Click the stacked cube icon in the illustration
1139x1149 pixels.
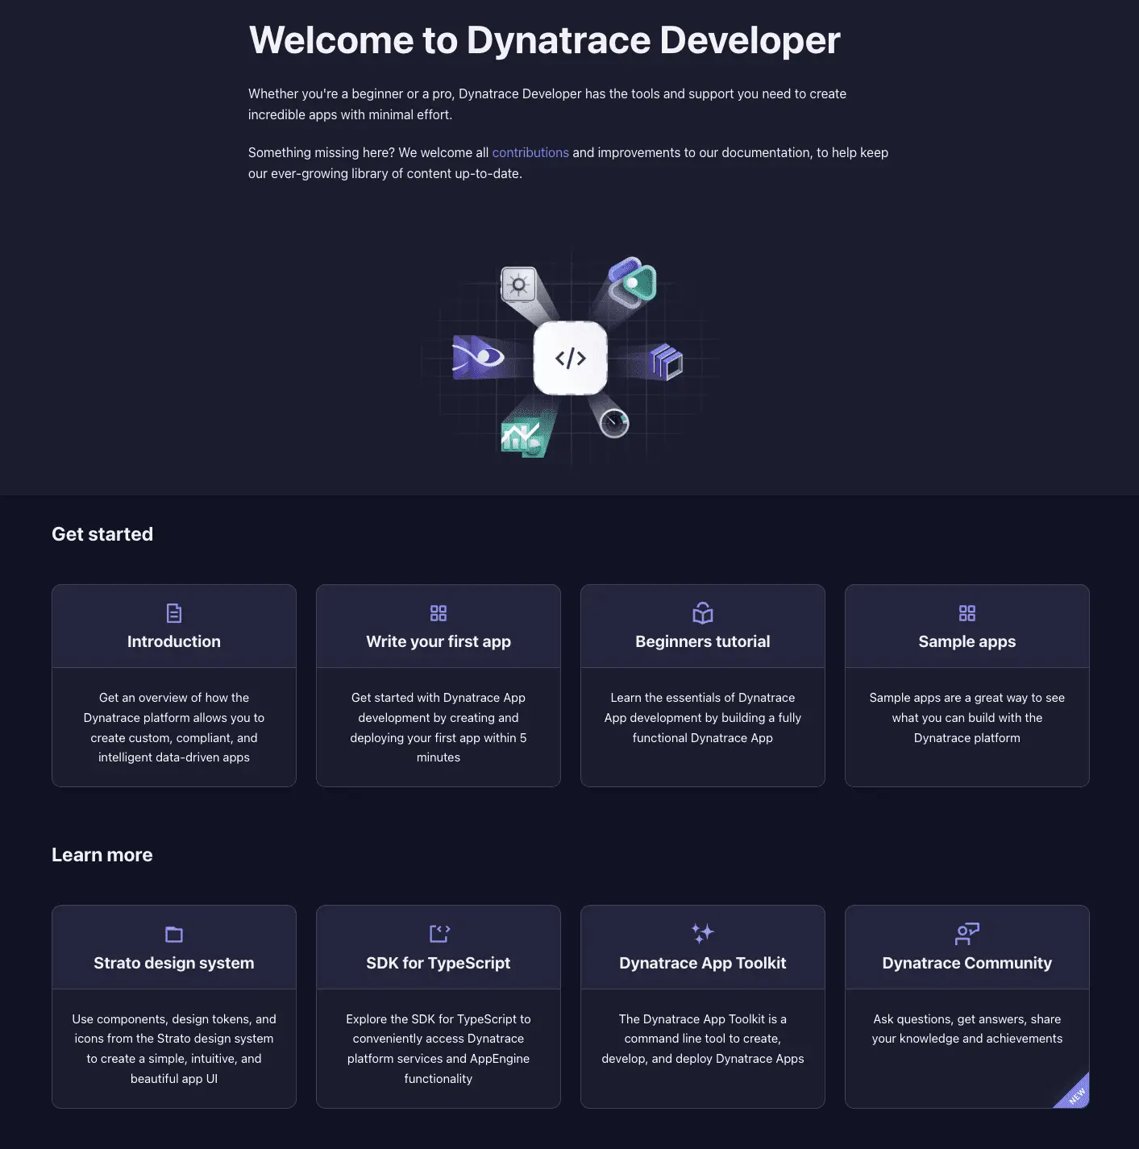pyautogui.click(x=666, y=360)
